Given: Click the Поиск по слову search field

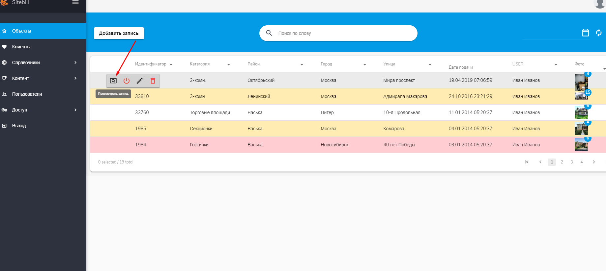Looking at the screenshot, I should click(x=338, y=33).
